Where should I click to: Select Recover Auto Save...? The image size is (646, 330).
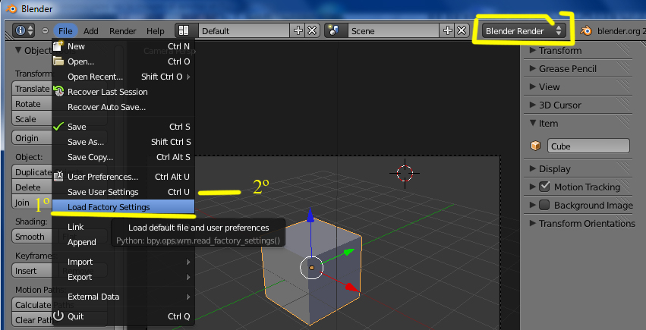123,107
